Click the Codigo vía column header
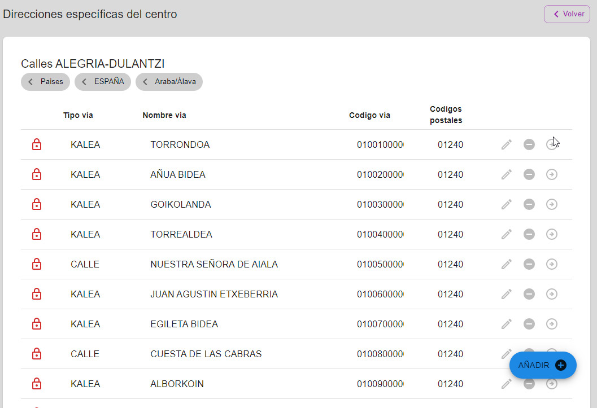This screenshot has width=597, height=408. 369,115
